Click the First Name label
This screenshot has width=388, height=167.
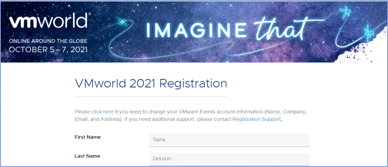(x=88, y=137)
